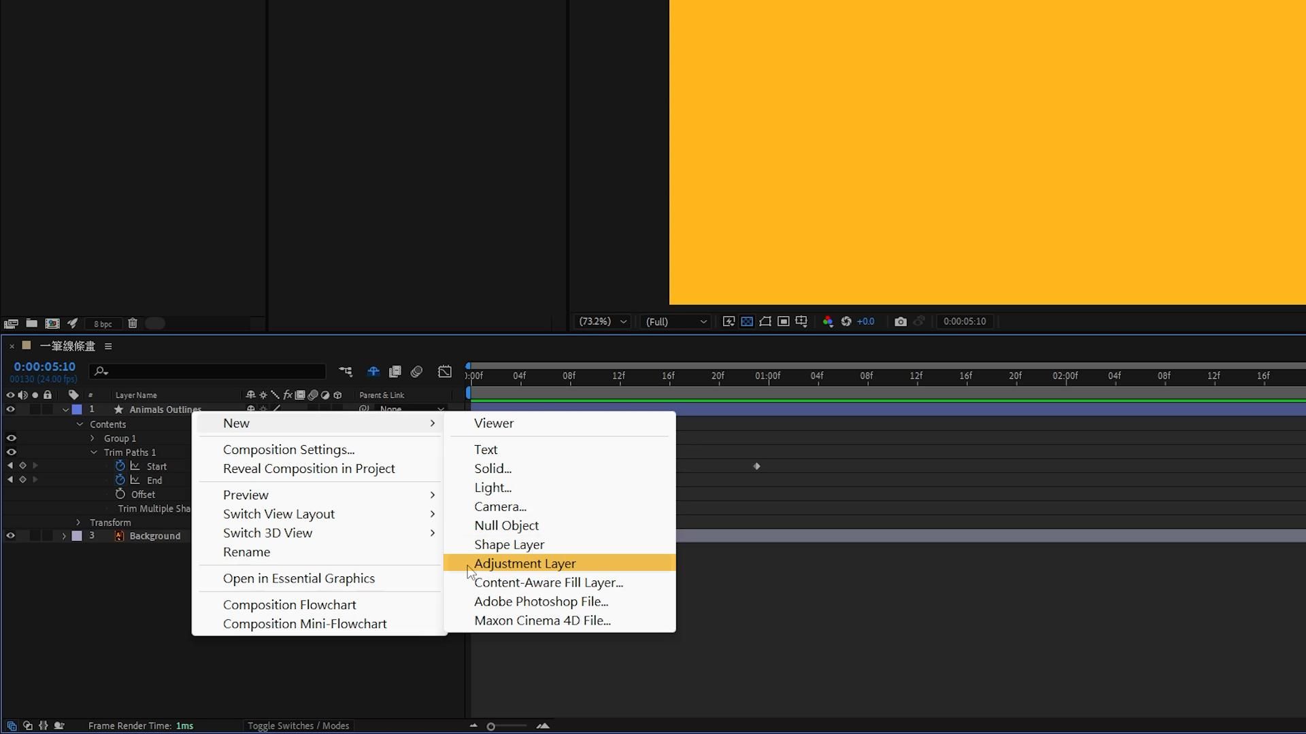Hide the Group 1 visibility eye
Image resolution: width=1306 pixels, height=734 pixels.
tap(11, 438)
